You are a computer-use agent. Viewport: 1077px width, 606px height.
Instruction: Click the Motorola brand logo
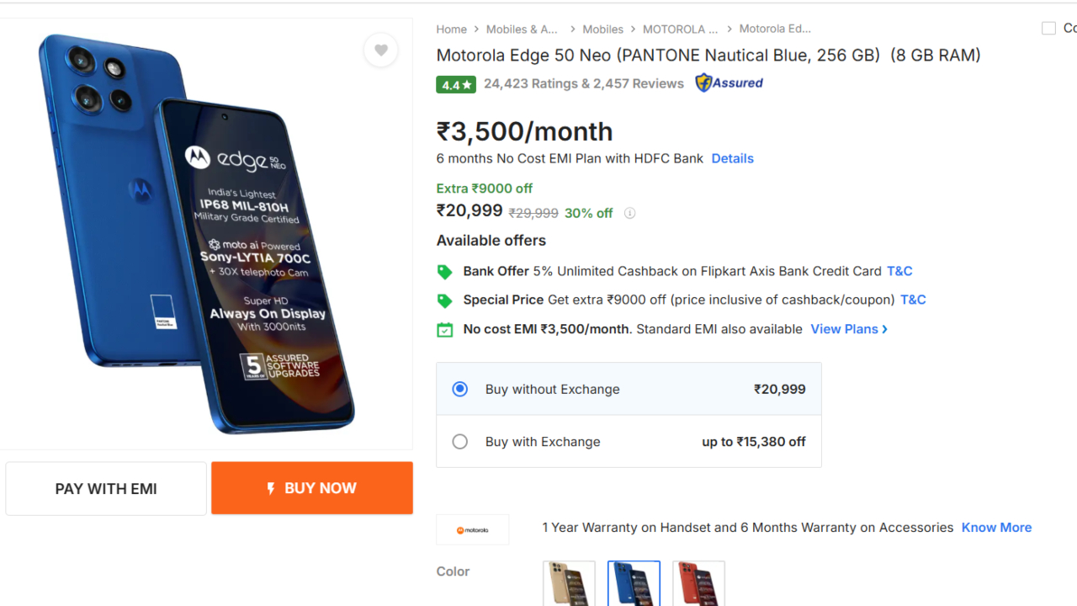[x=472, y=529]
